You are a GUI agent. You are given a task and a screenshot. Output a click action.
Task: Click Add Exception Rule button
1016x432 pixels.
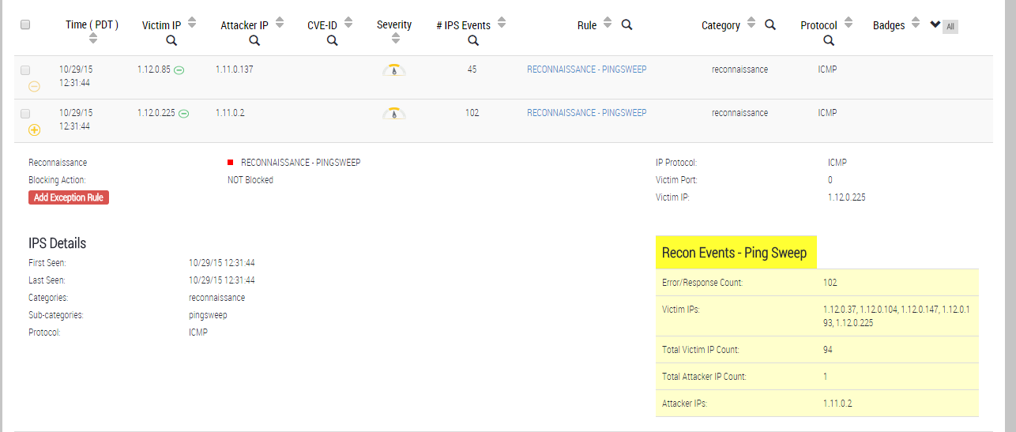[x=69, y=197]
